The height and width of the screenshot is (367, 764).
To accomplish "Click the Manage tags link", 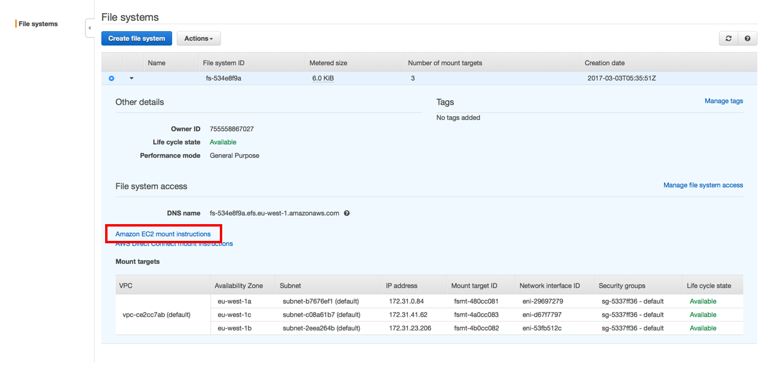I will point(723,101).
